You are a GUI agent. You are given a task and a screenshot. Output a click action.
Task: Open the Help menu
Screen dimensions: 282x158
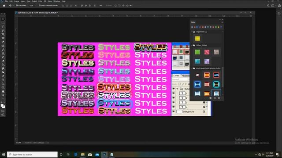pyautogui.click(x=63, y=1)
